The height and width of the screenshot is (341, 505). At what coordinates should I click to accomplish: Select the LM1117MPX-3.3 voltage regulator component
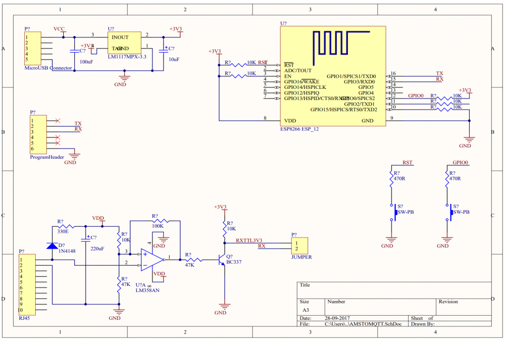pos(124,43)
